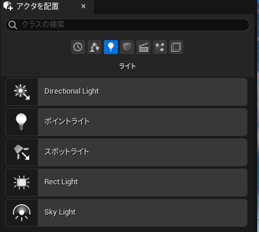The width and height of the screenshot is (259, 232).
Task: Open the Volumes category icon
Action: (176, 47)
